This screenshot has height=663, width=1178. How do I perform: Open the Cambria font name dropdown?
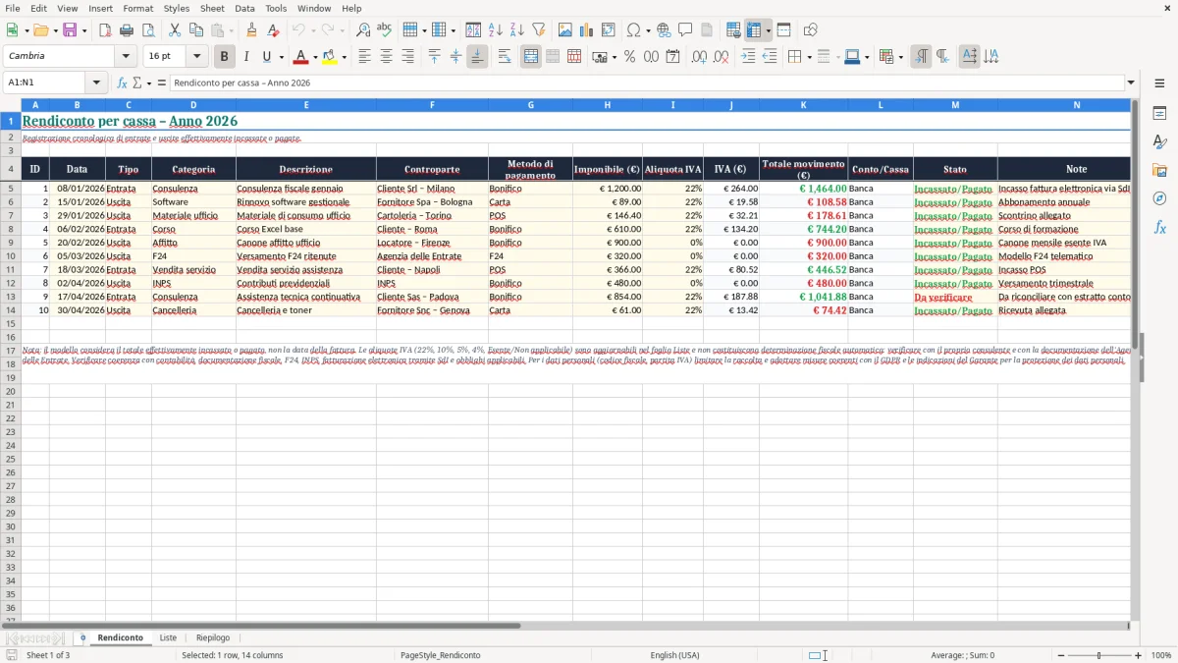[126, 57]
